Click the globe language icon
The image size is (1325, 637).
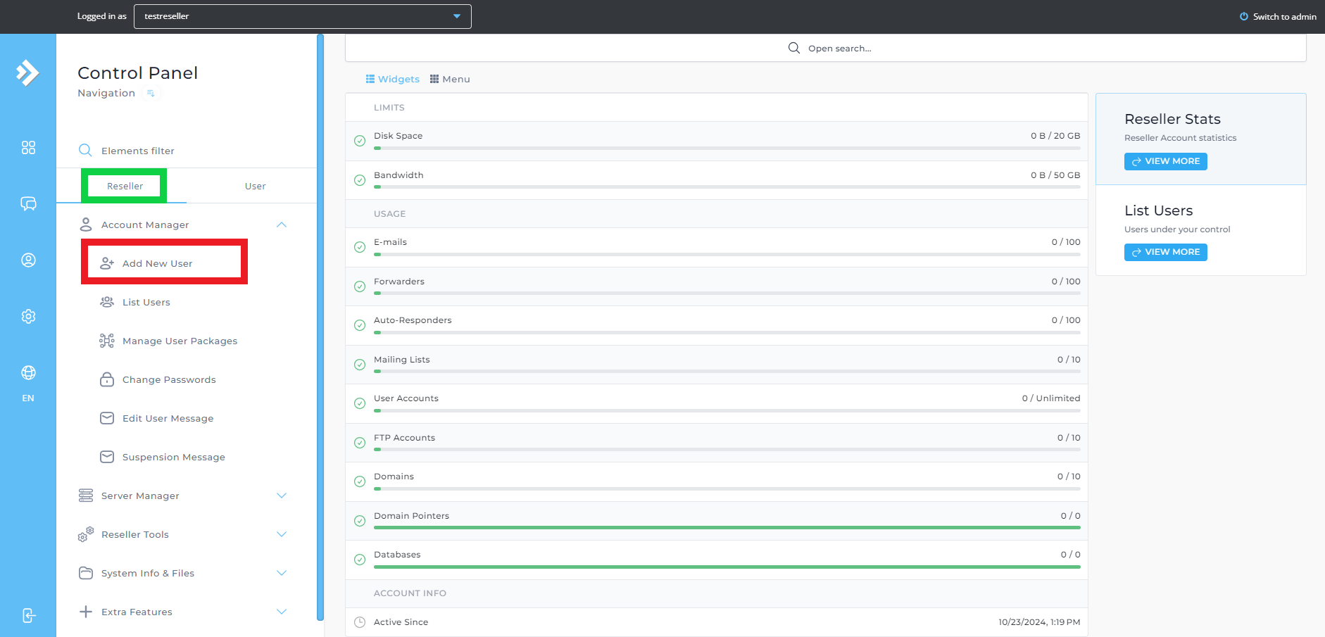(28, 373)
